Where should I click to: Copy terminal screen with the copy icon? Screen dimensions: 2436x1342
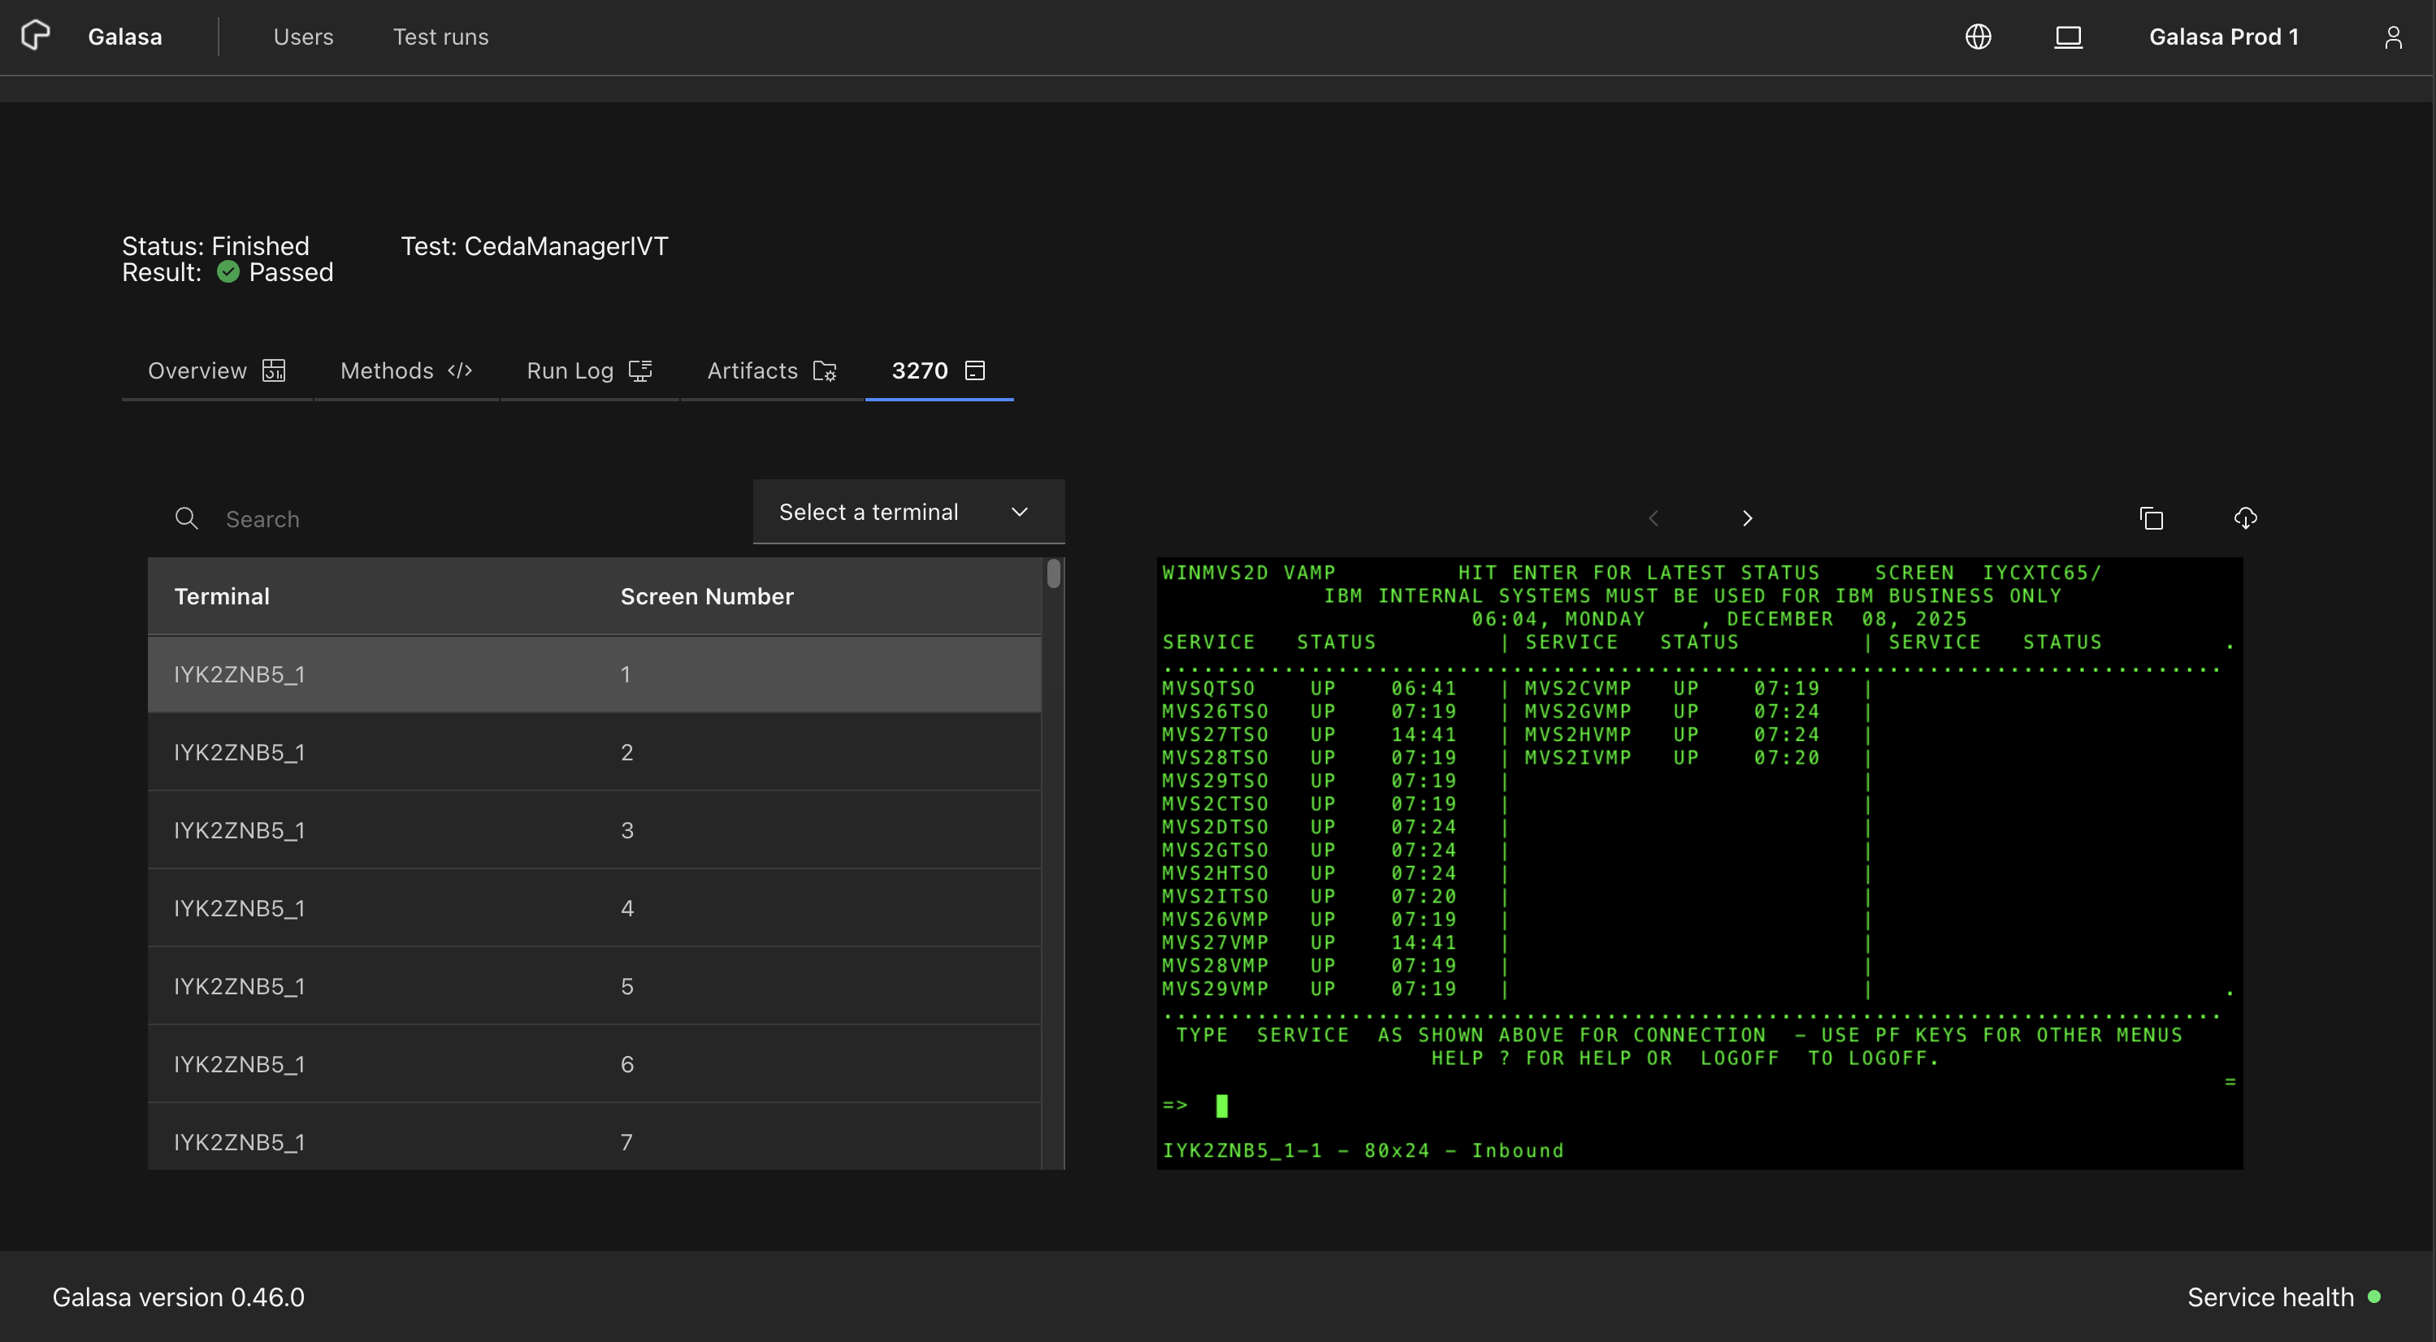2152,518
